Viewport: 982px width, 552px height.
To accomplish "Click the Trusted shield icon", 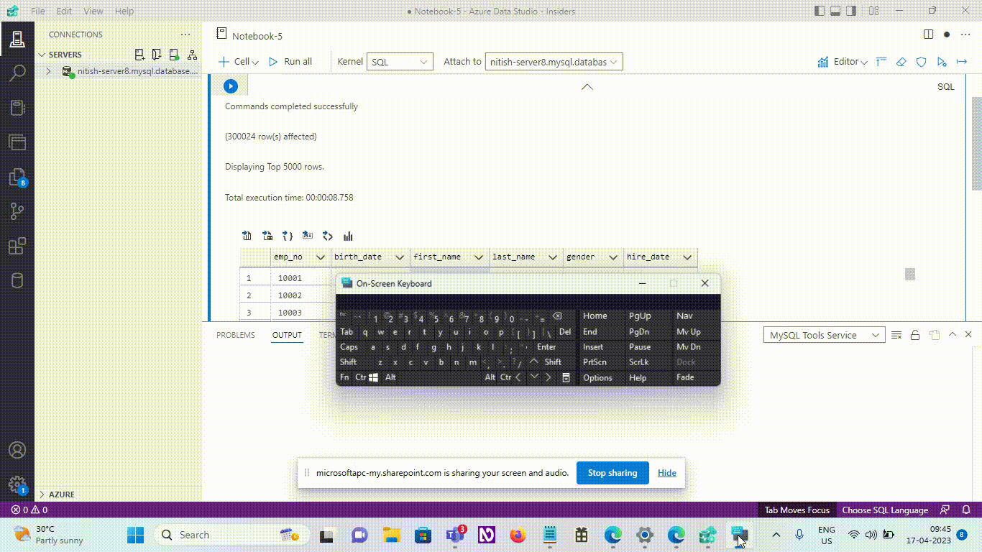I will (922, 62).
